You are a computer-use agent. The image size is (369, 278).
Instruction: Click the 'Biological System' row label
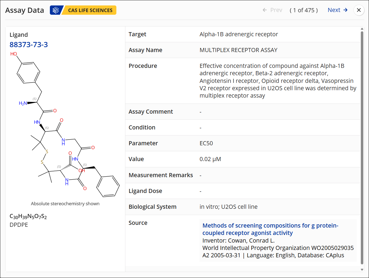153,207
